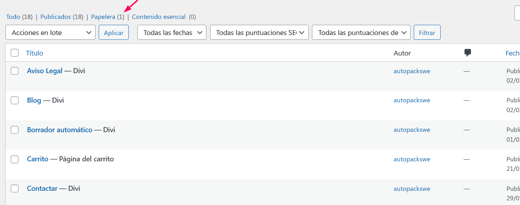Tick the checkbox for Blog page

click(15, 100)
